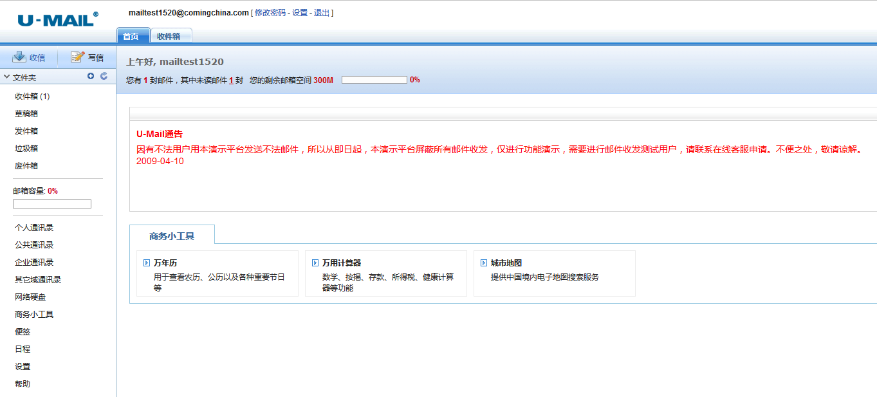Click the 写信 compose mail icon
877x397 pixels.
(77, 57)
